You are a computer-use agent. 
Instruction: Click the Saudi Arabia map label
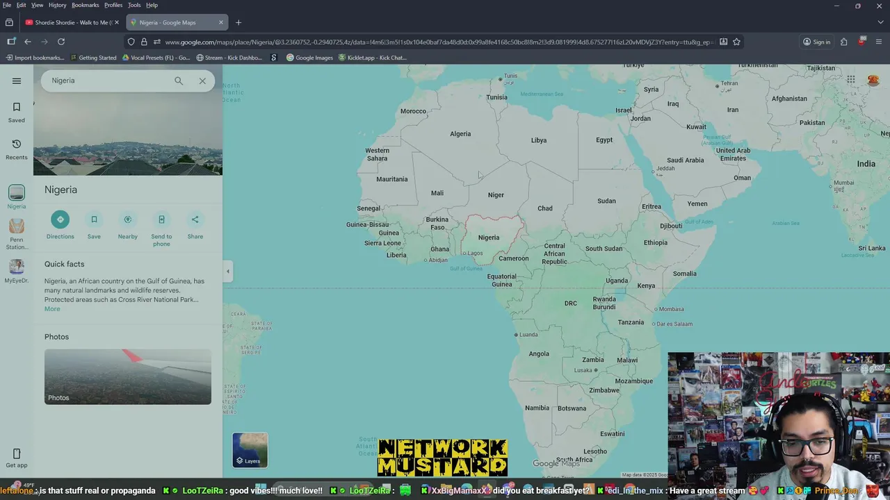(x=686, y=160)
